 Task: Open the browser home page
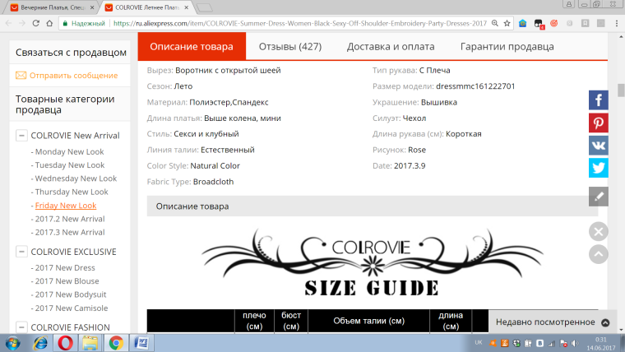coord(49,24)
